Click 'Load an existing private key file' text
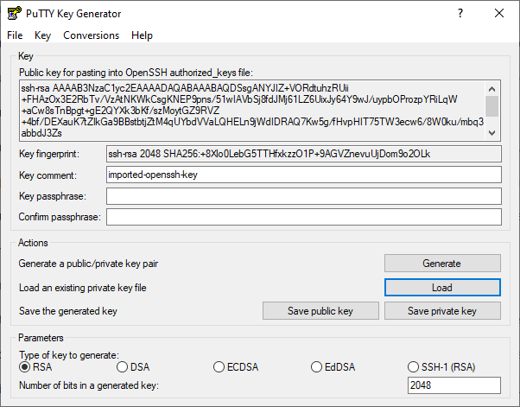The image size is (520, 407). [x=83, y=288]
